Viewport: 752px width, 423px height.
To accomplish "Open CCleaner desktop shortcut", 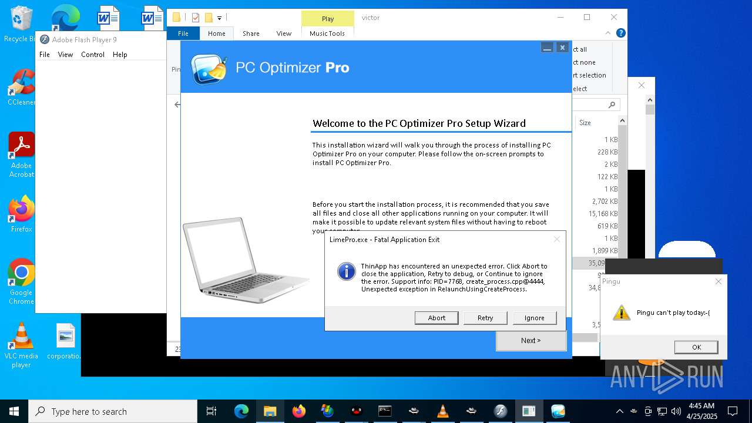I will (x=21, y=87).
